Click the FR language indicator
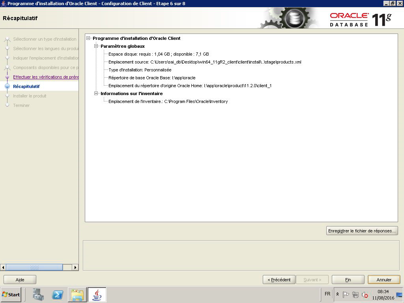This screenshot has height=303, width=404. [327, 294]
